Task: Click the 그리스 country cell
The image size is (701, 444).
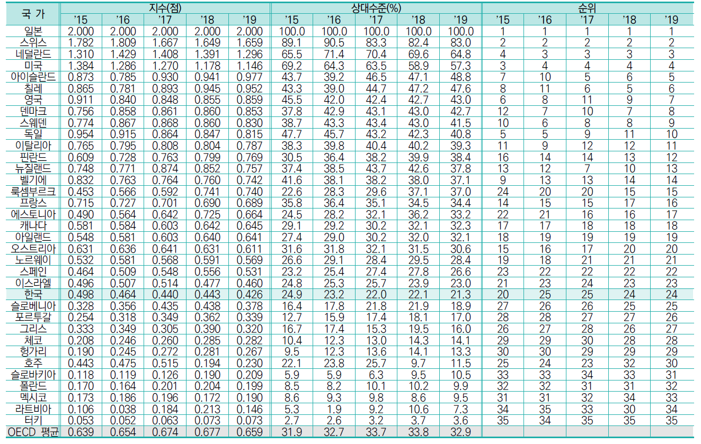Action: click(x=33, y=329)
